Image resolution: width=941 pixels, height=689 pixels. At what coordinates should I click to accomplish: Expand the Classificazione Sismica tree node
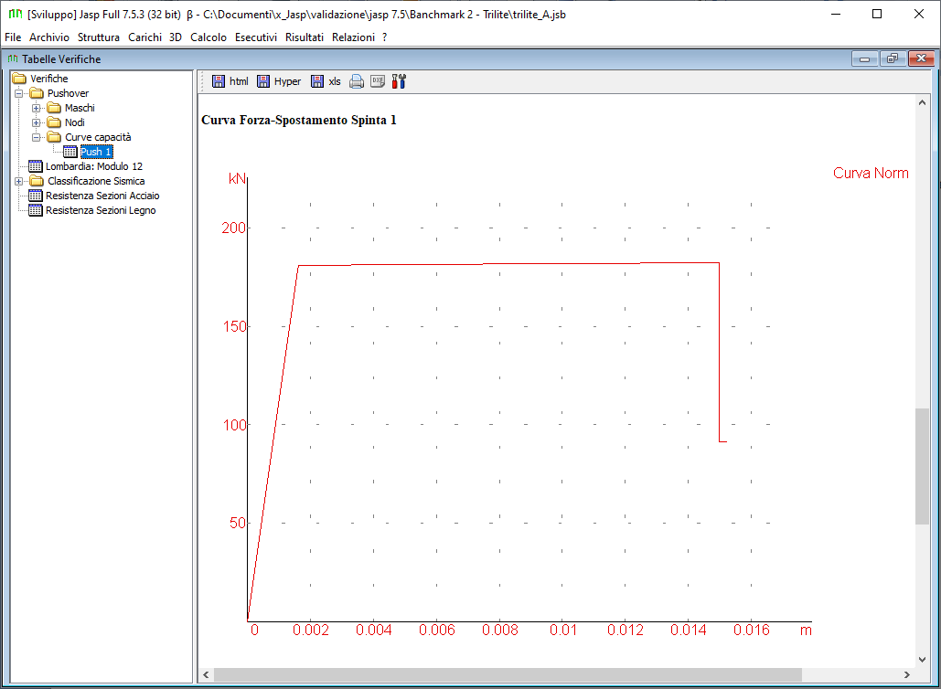coord(19,181)
